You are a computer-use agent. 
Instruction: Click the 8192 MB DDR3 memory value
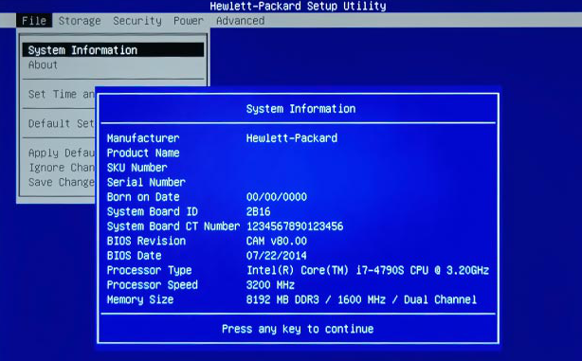(x=361, y=299)
